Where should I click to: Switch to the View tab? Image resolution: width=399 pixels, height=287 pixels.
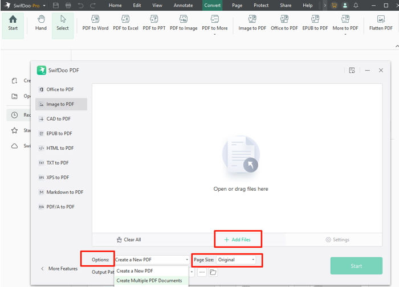[x=157, y=5]
